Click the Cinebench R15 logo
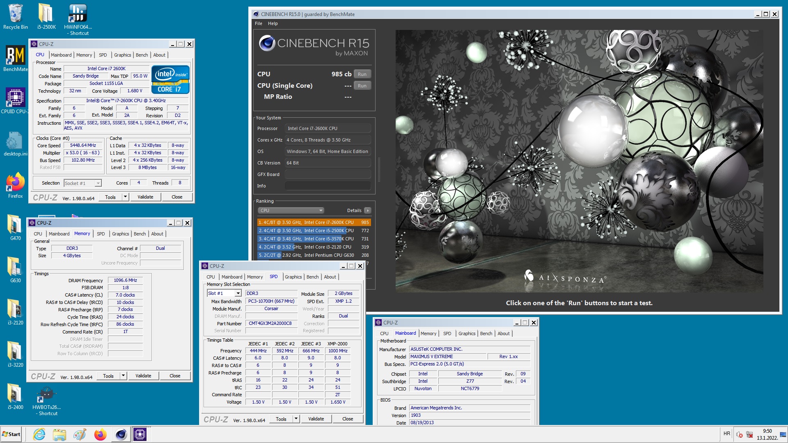Image resolution: width=788 pixels, height=443 pixels. [314, 46]
